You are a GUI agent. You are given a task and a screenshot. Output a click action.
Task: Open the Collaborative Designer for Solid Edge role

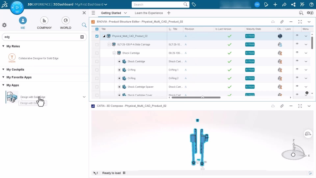[39, 58]
